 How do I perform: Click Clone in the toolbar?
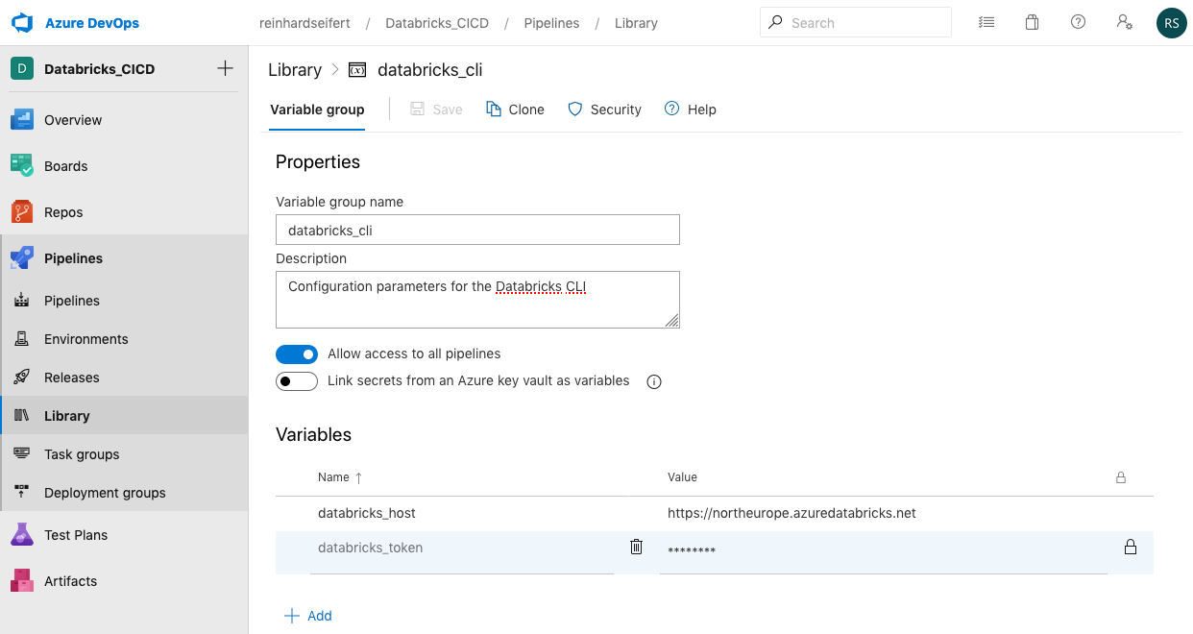pyautogui.click(x=515, y=110)
